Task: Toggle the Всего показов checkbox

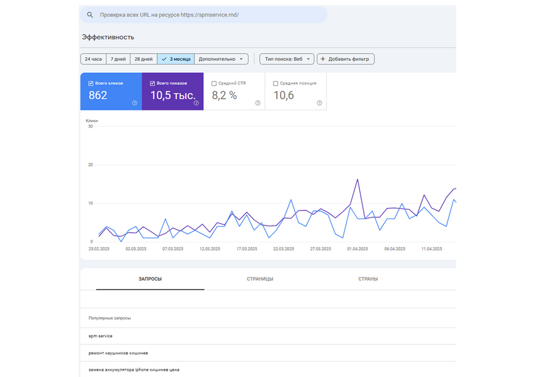Action: (x=152, y=83)
